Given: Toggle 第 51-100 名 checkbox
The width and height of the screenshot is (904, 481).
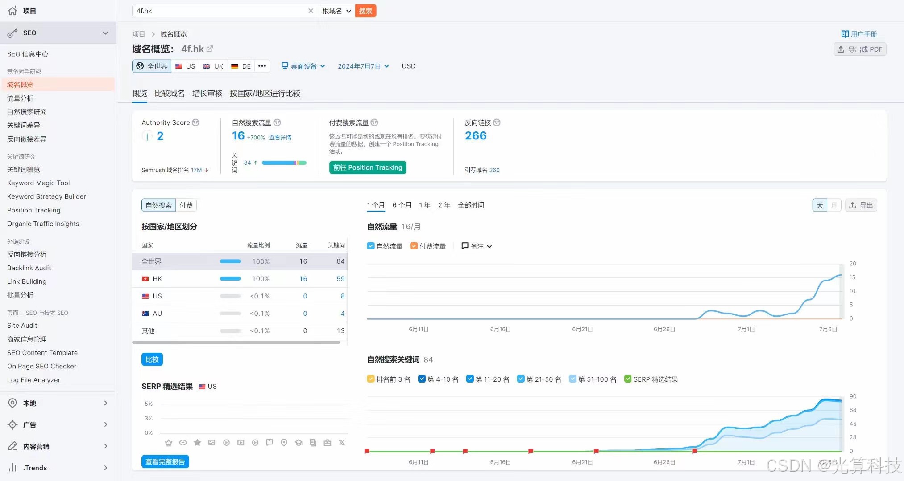Looking at the screenshot, I should [572, 379].
